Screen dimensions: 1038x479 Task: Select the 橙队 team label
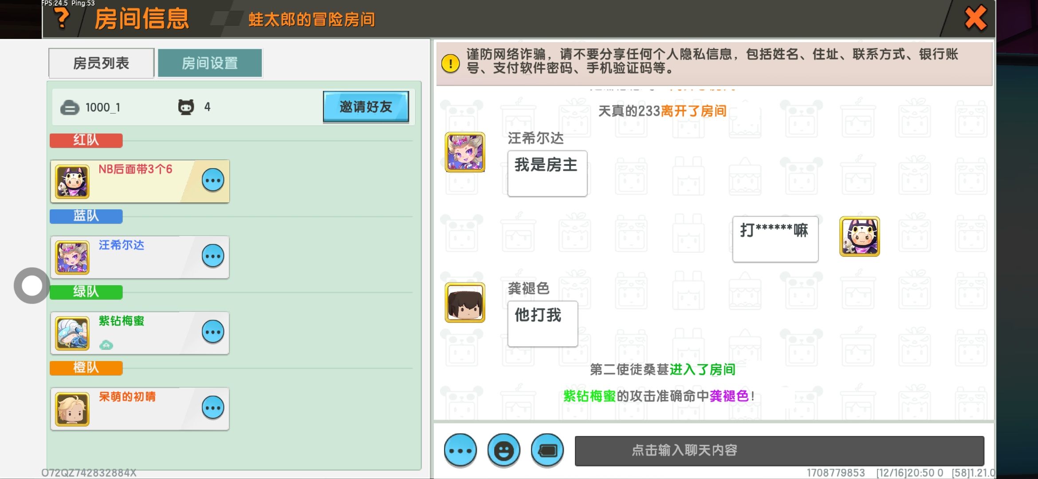[x=86, y=368]
